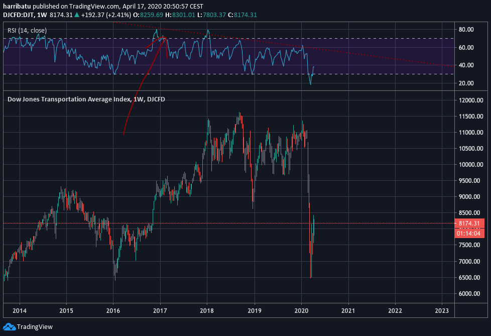Viewport: 491px width, 336px height.
Task: Click the 10000.00 price axis label
Action: click(471, 164)
